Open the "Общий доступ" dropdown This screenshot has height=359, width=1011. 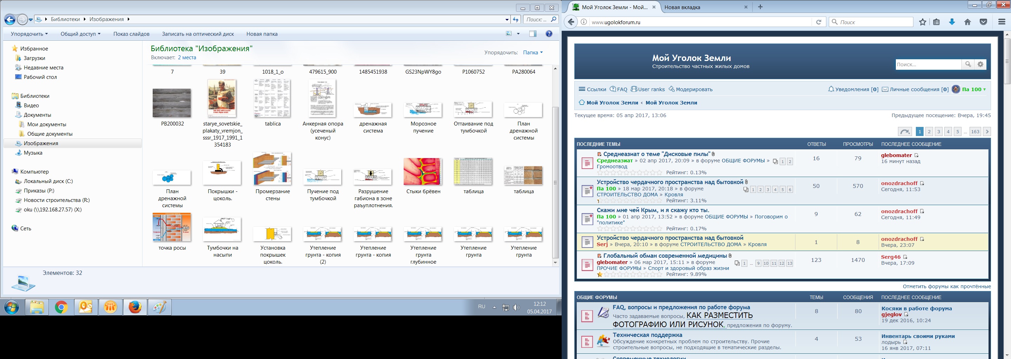tap(80, 34)
